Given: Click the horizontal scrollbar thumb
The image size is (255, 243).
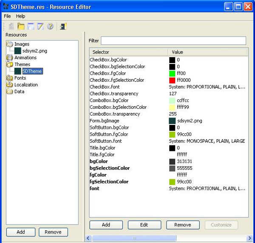Looking at the screenshot, I should click(134, 238).
